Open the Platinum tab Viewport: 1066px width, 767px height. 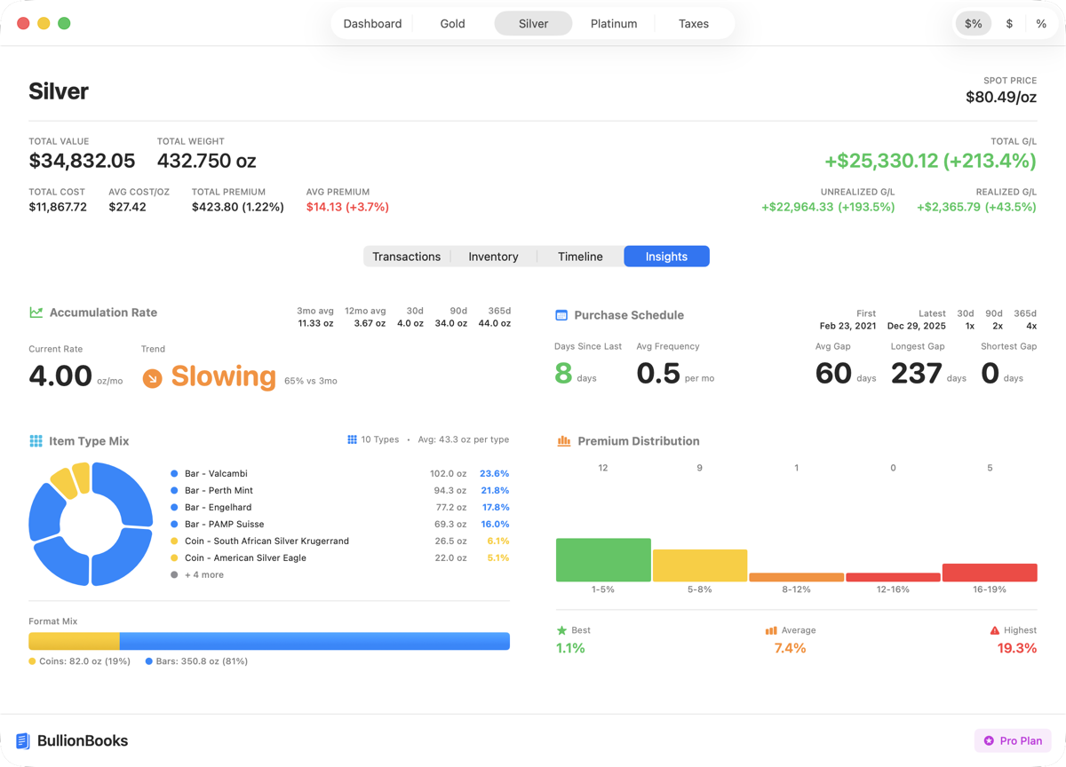(614, 24)
